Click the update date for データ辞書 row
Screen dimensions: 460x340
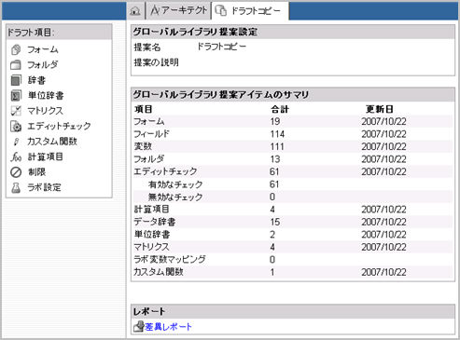(383, 222)
